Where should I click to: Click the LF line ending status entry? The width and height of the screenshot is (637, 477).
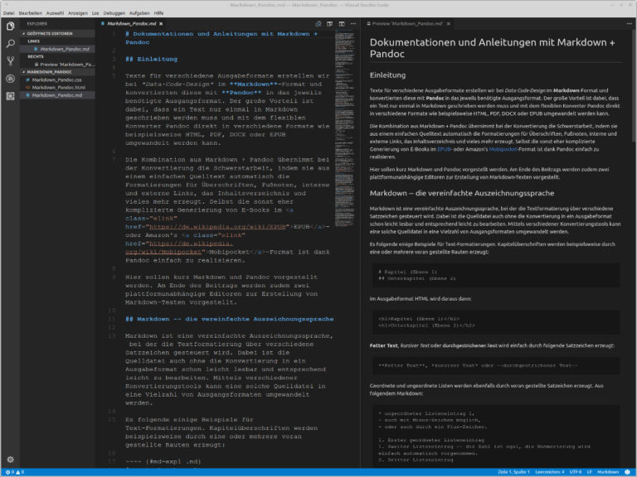589,472
